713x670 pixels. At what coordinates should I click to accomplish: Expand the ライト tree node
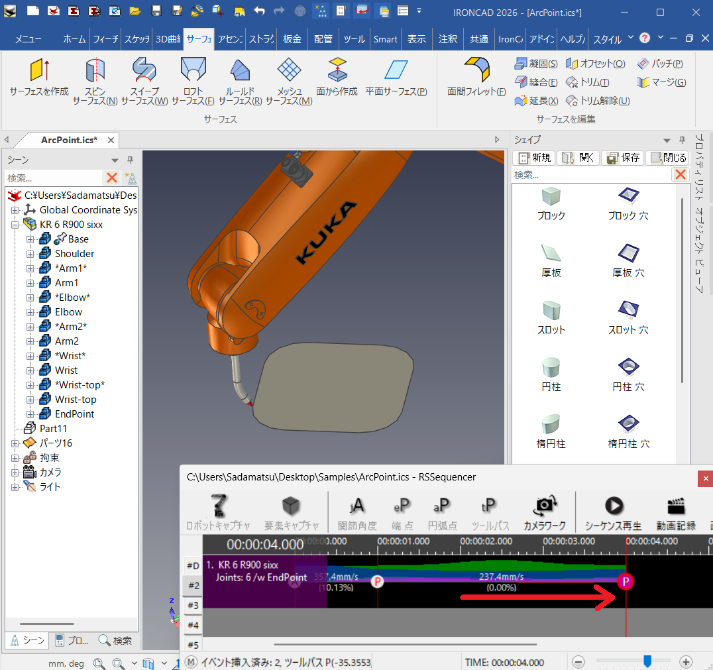(x=15, y=487)
